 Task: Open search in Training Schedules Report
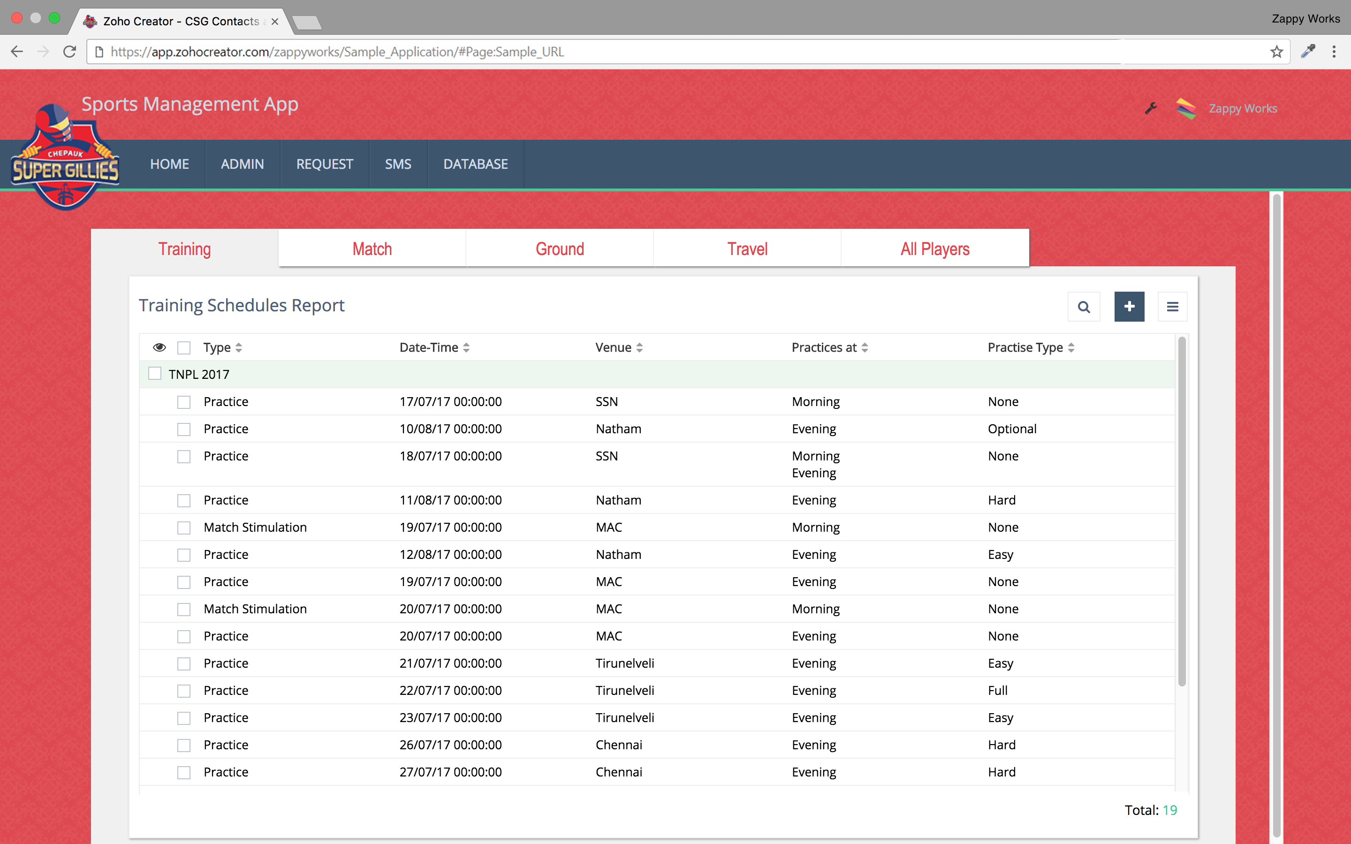[x=1084, y=307]
